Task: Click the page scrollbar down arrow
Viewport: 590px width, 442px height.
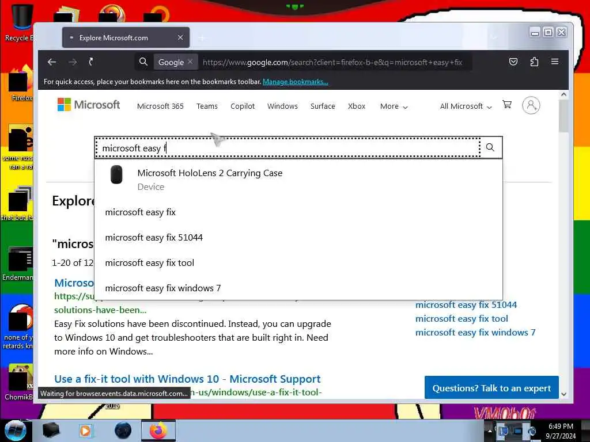Action: tap(563, 394)
